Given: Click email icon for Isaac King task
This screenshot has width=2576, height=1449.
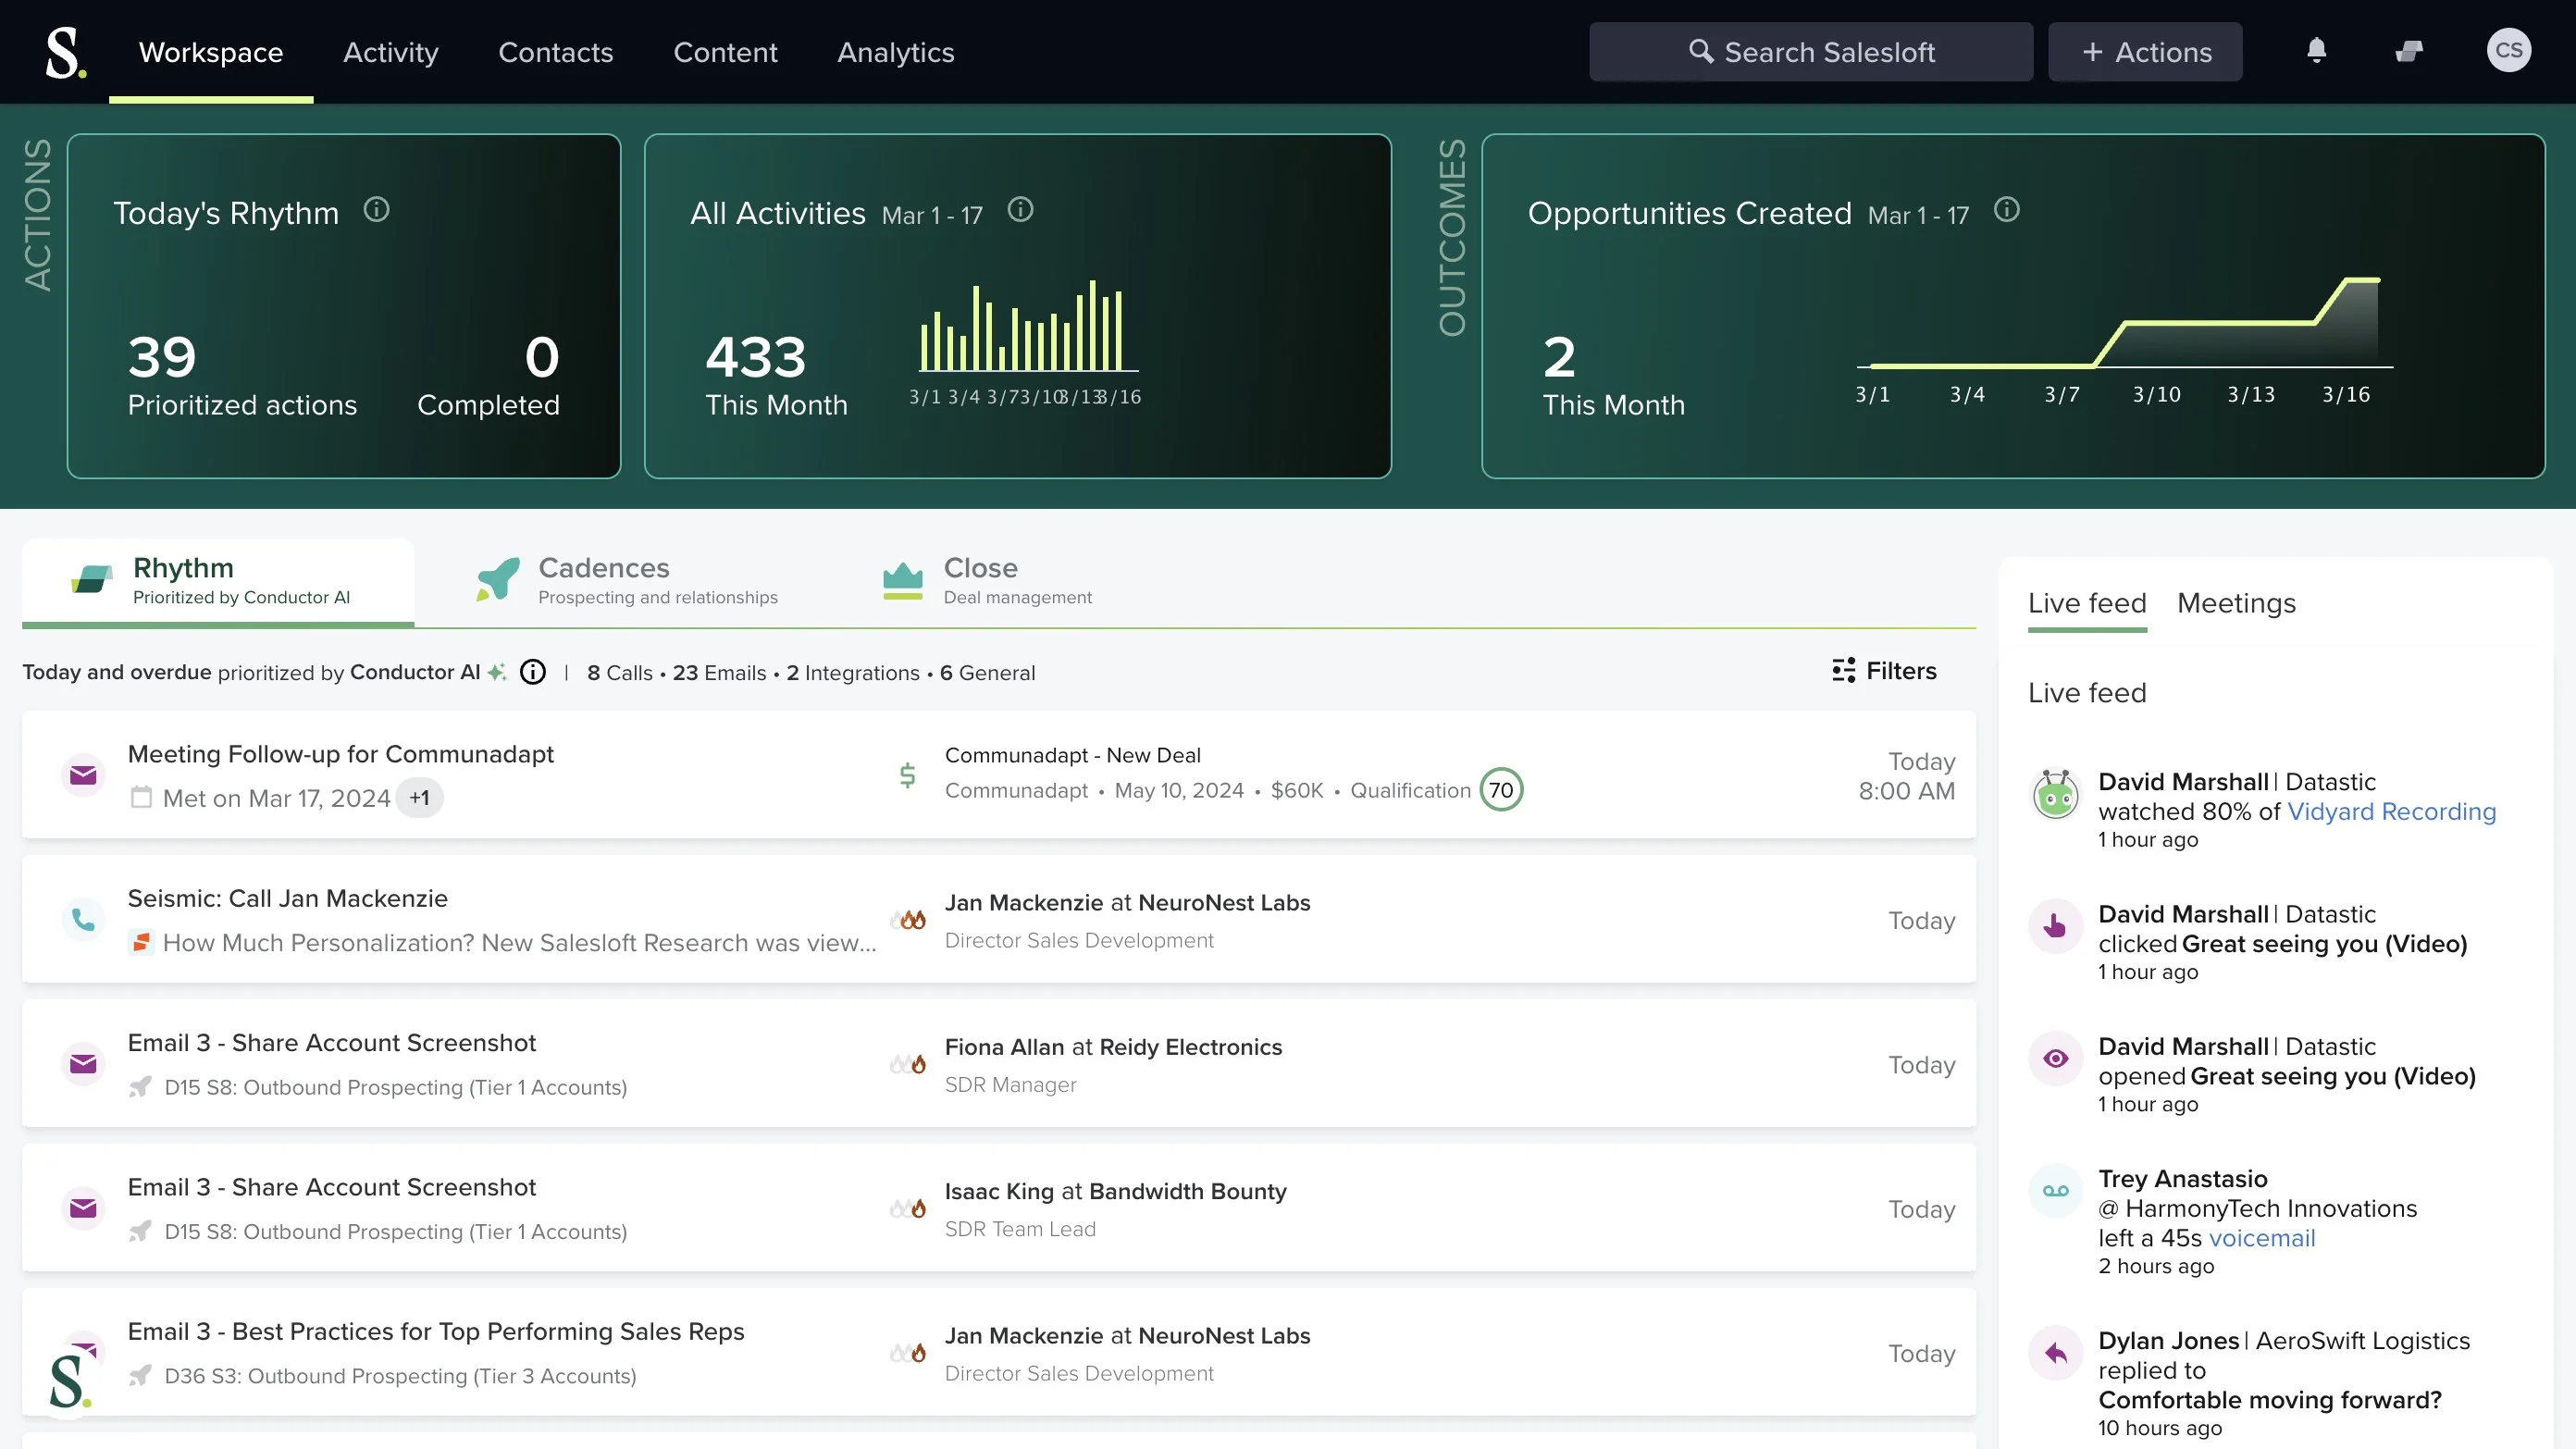Looking at the screenshot, I should [83, 1208].
